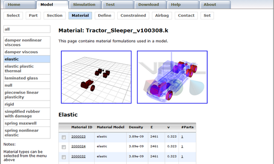The width and height of the screenshot is (274, 164).
Task: Open the Help tab
Action: pos(183,5)
